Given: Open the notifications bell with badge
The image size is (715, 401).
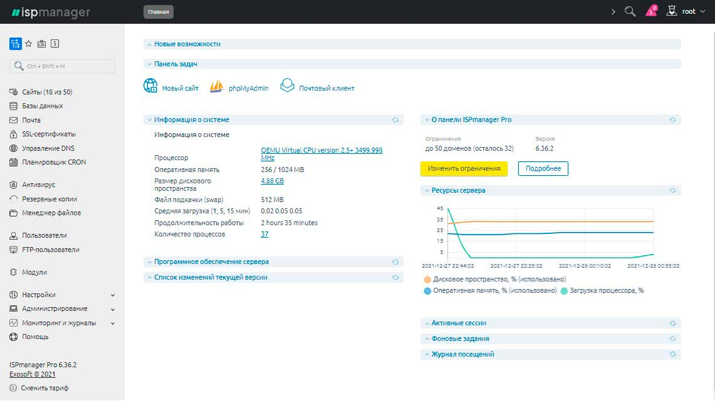Looking at the screenshot, I should pyautogui.click(x=651, y=12).
